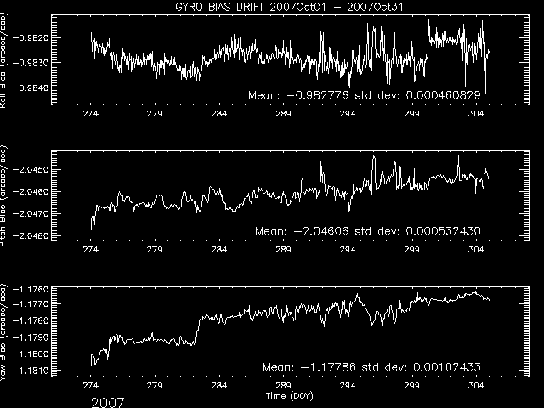The height and width of the screenshot is (408, 544).
Task: Click day 284 under the Roll Bias plot
Action: click(x=219, y=113)
